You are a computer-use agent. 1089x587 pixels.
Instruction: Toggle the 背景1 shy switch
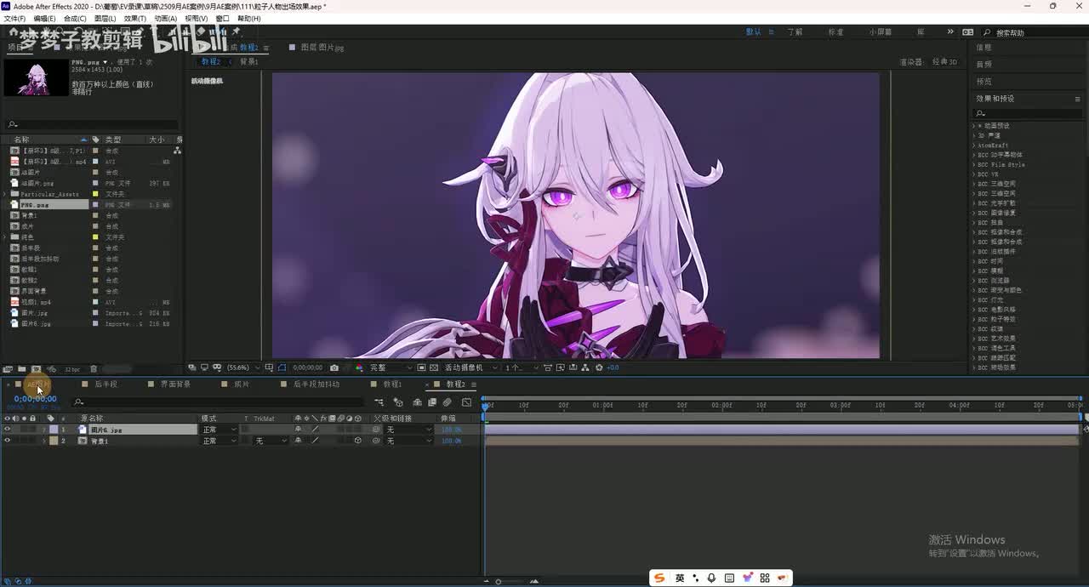click(x=298, y=441)
